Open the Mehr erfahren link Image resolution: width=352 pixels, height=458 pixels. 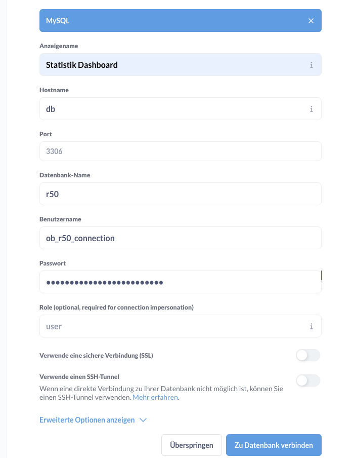pos(155,398)
